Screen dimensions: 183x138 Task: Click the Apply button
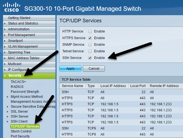pos(70,69)
